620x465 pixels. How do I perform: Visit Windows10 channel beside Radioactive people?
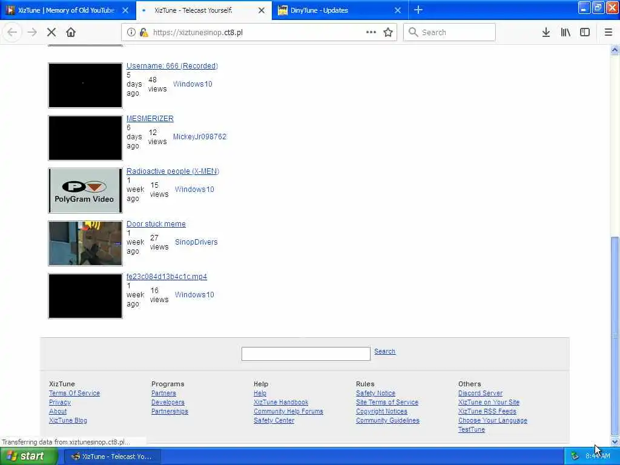click(194, 189)
